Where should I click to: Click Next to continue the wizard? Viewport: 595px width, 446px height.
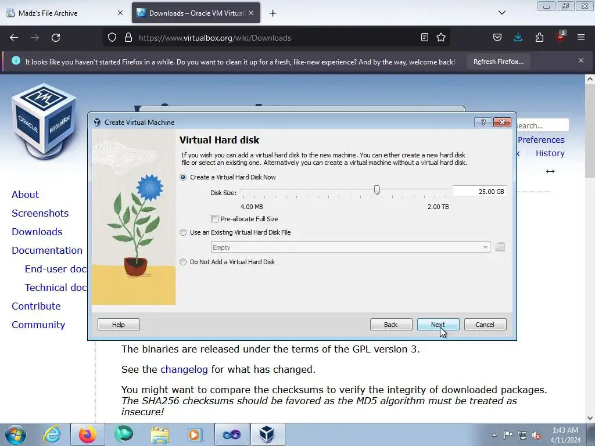(x=438, y=325)
